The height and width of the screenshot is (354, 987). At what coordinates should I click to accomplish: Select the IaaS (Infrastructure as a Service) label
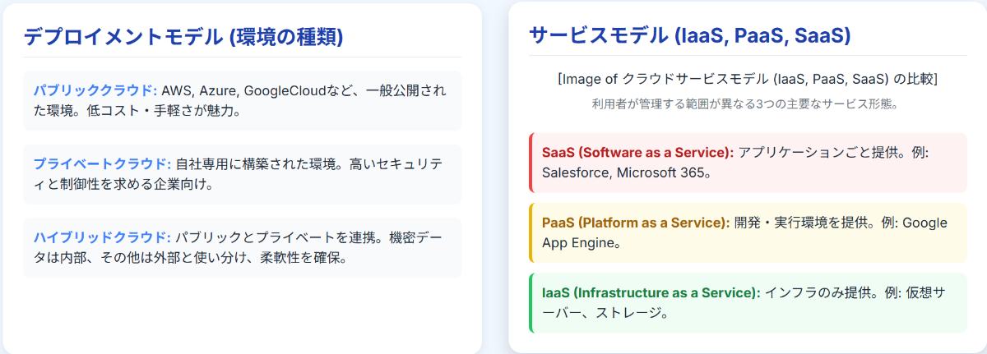pos(651,292)
